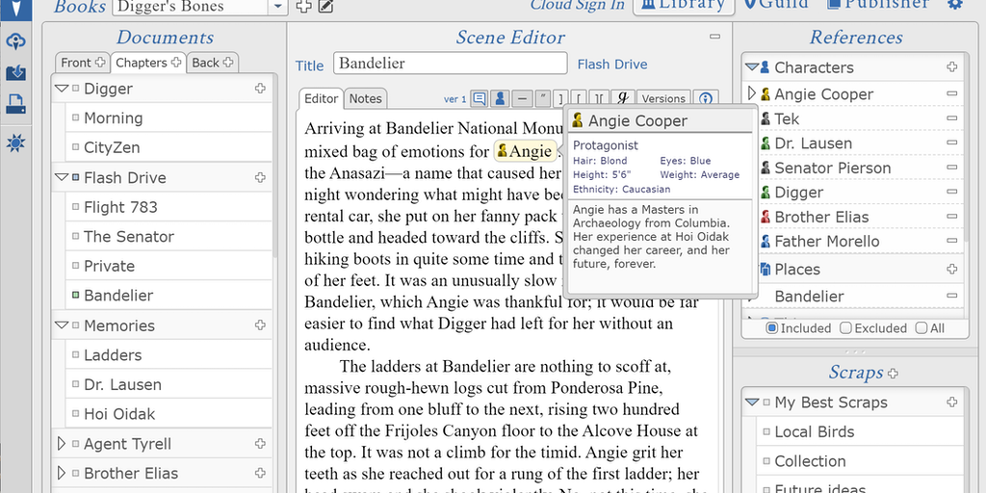Click the character reference icon in editor toolbar
Image resolution: width=986 pixels, height=493 pixels.
500,99
